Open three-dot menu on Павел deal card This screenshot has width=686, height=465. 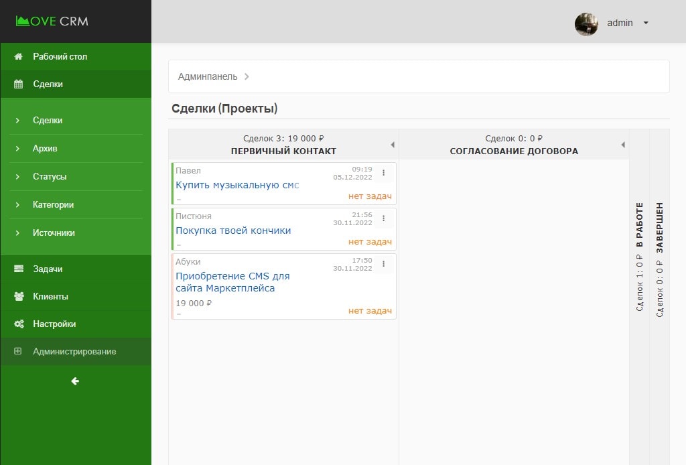(384, 173)
